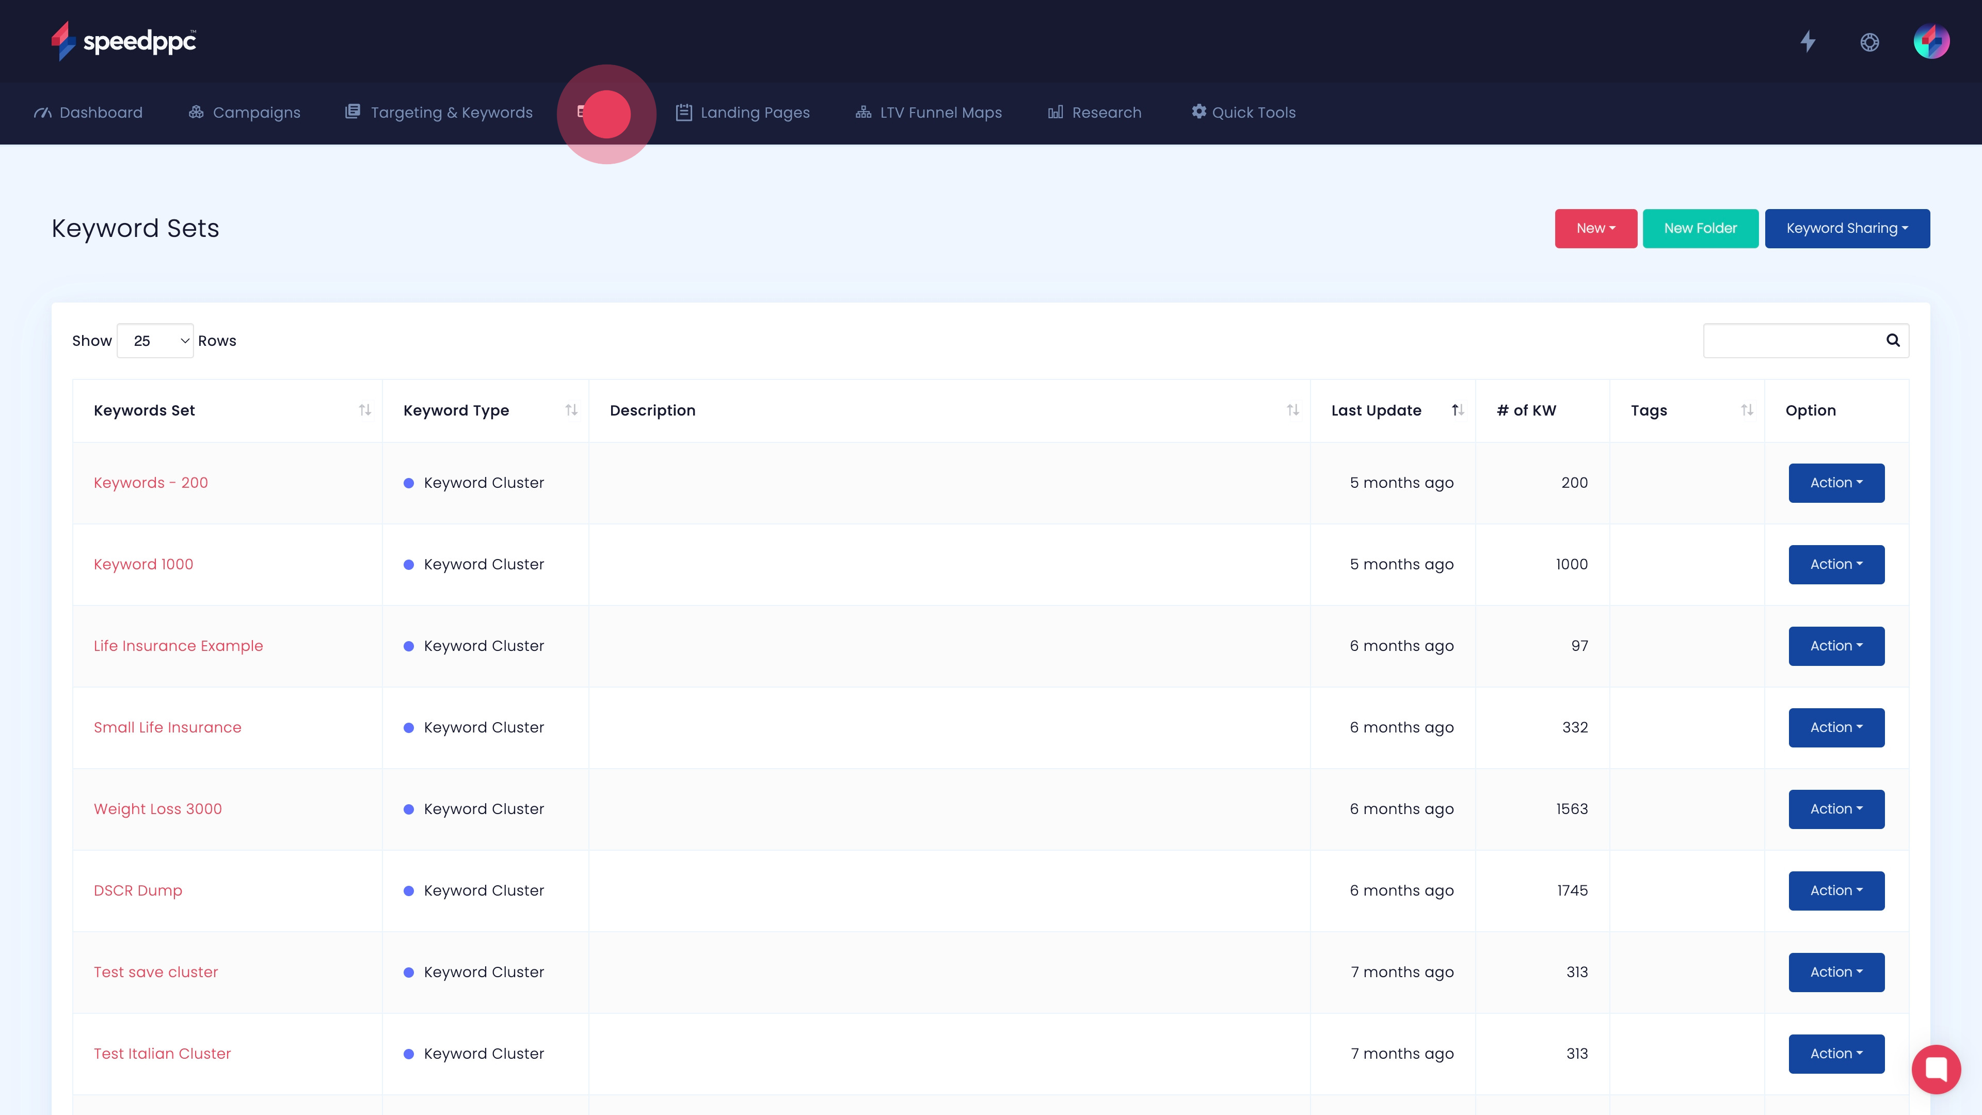Sort by Description column arrows
1982x1115 pixels.
point(1292,410)
